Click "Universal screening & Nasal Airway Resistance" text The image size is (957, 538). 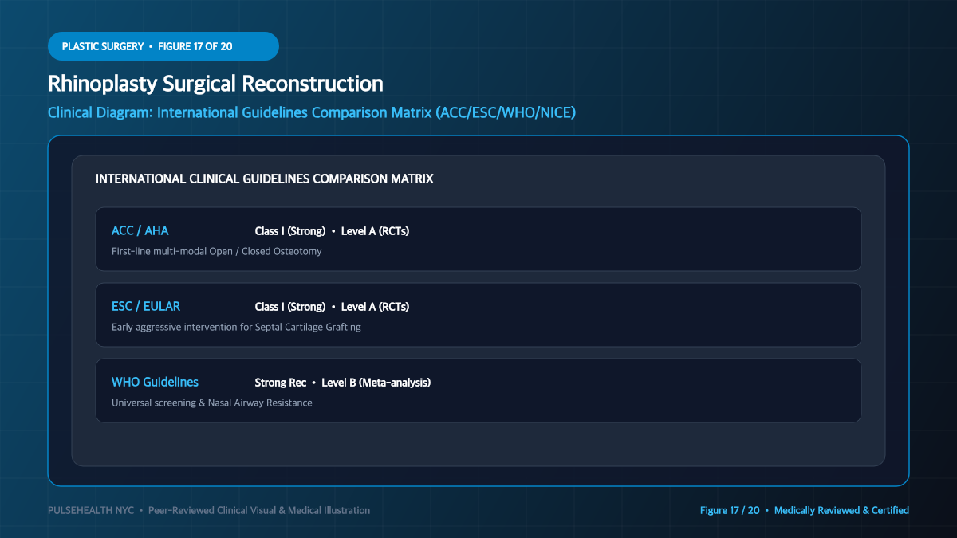pyautogui.click(x=212, y=403)
